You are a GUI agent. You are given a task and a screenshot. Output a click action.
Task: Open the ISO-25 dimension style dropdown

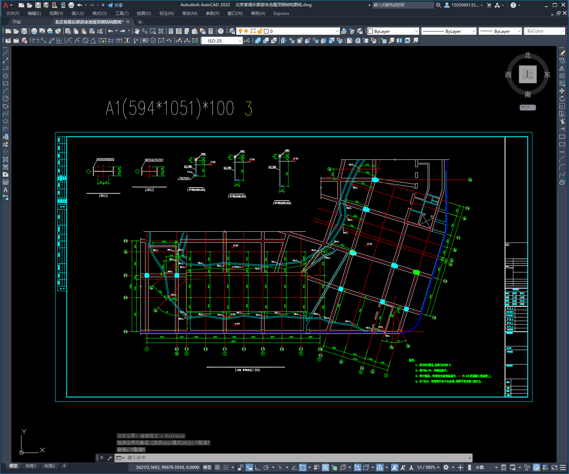222,41
